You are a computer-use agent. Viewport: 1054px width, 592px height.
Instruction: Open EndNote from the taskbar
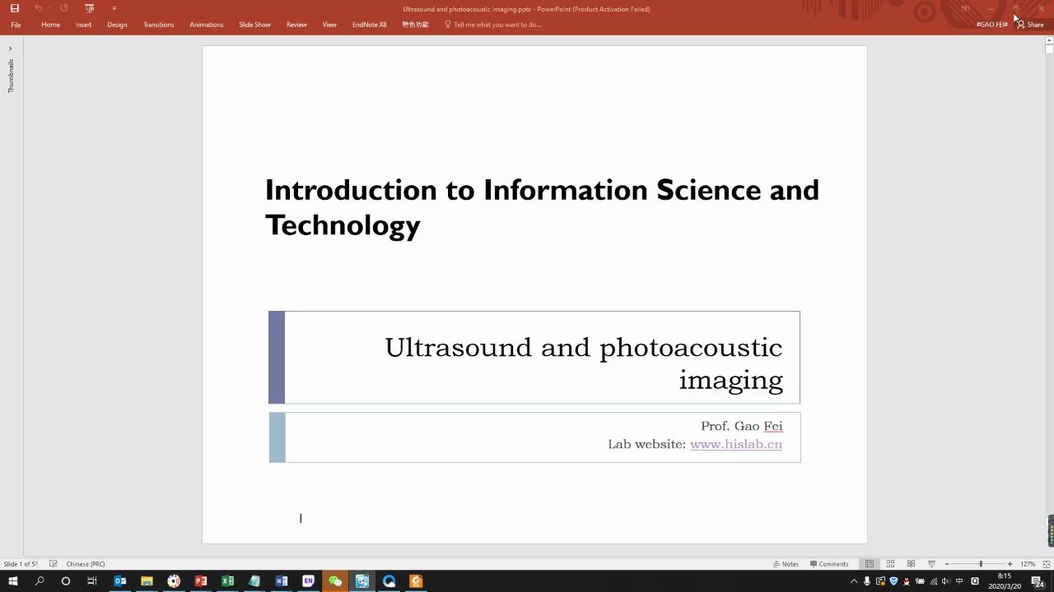308,581
